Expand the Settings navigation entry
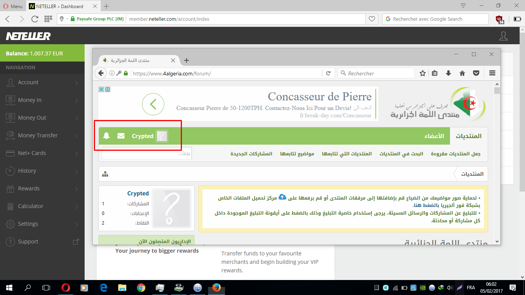Viewport: 525px width, 295px height. [42, 224]
